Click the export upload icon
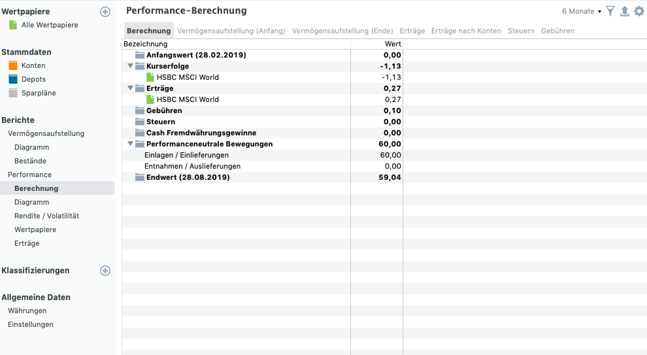This screenshot has width=647, height=355. 625,11
